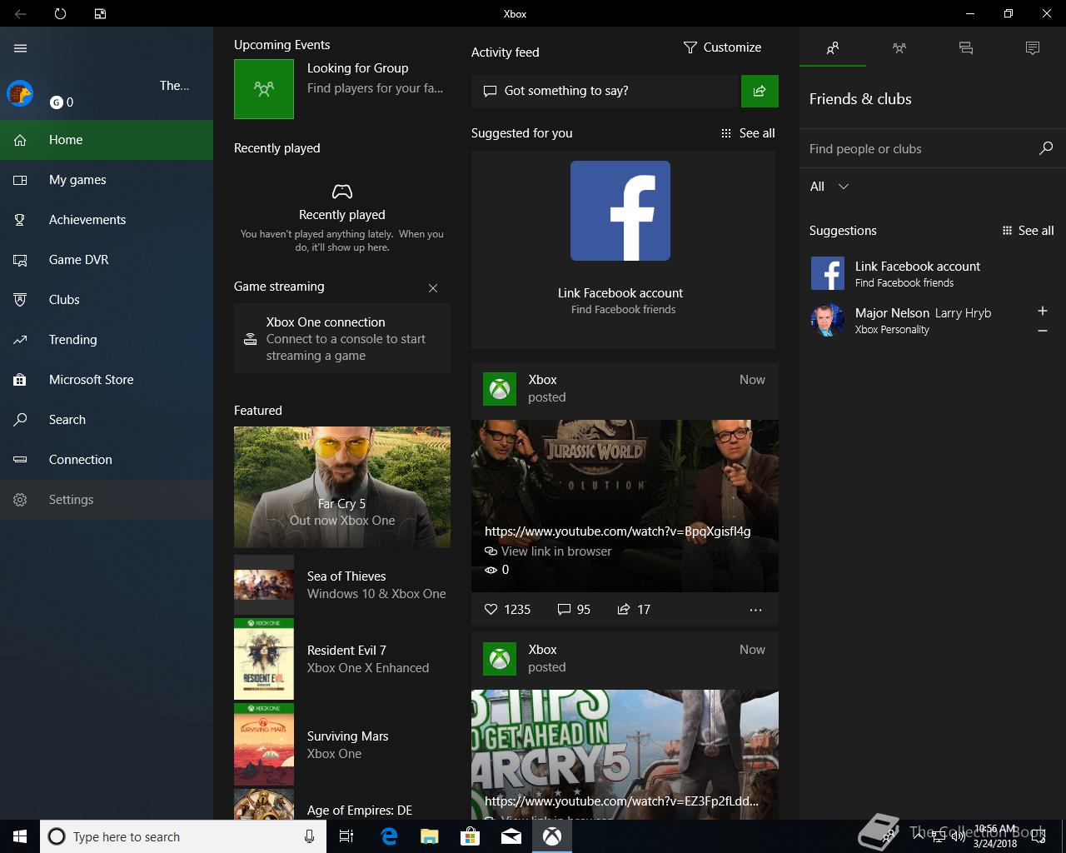Open Achievements in sidebar
The width and height of the screenshot is (1066, 853).
click(x=107, y=220)
